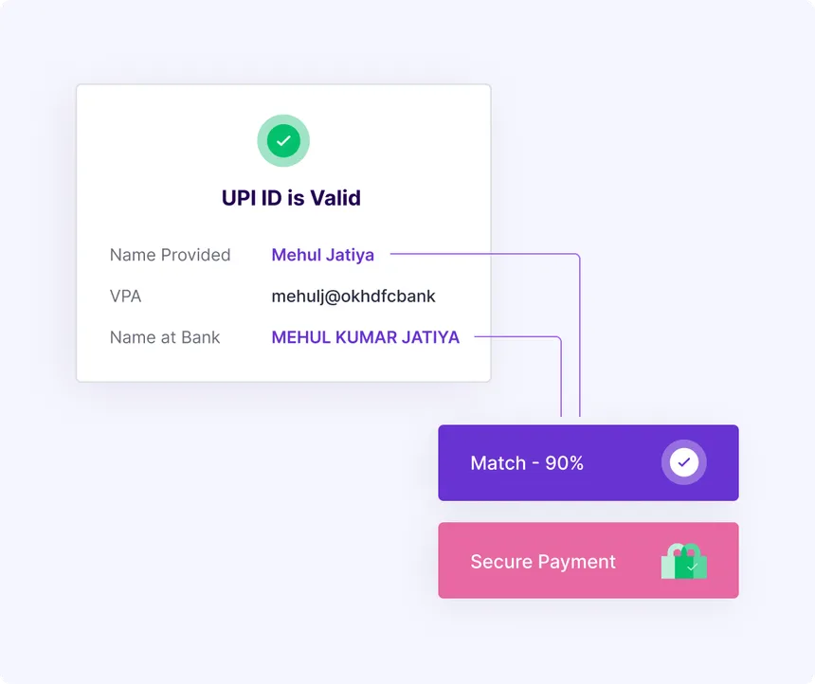Click the Secure Payment pink banner
Screen dimensions: 815x684
tap(589, 560)
